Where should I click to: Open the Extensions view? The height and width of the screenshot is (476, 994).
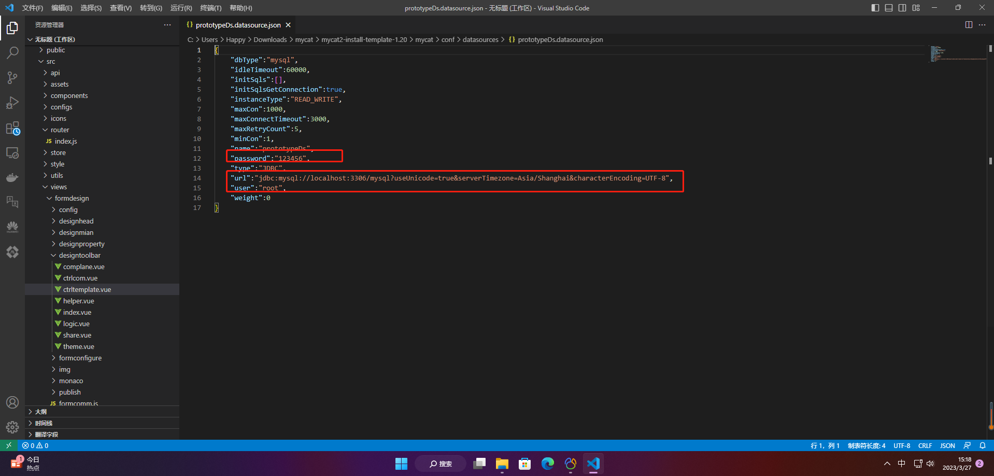click(x=12, y=128)
